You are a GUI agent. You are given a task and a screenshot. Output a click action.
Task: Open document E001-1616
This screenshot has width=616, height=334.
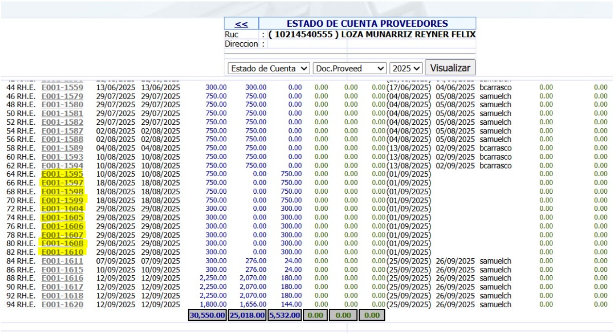pos(62,278)
